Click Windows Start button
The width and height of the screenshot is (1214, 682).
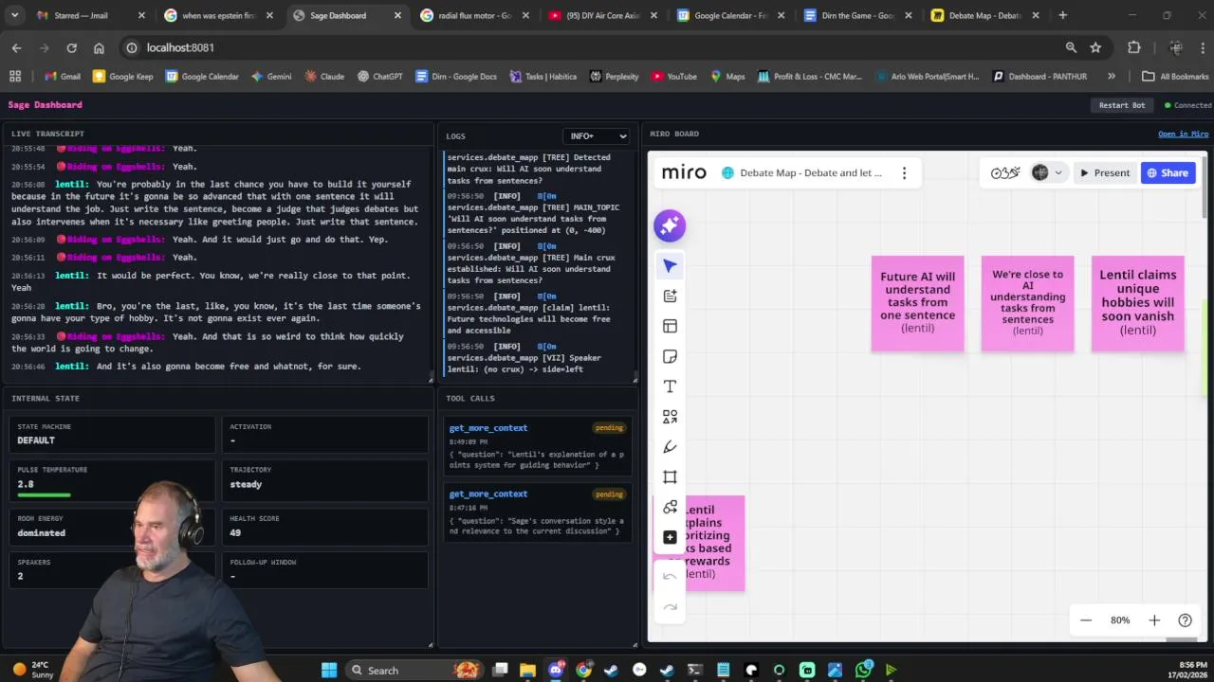tap(329, 670)
